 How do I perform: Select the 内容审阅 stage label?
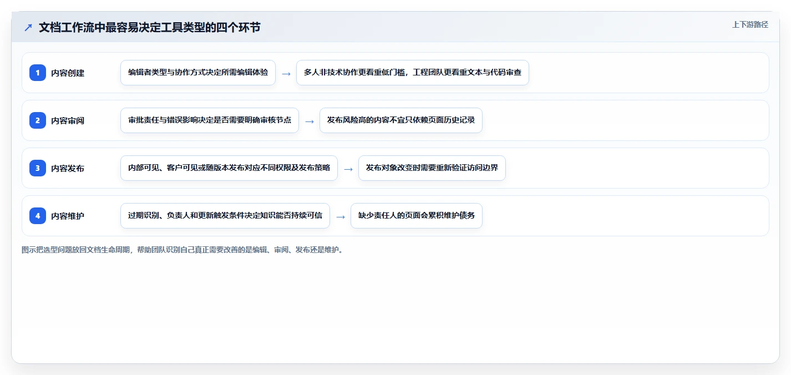(68, 120)
